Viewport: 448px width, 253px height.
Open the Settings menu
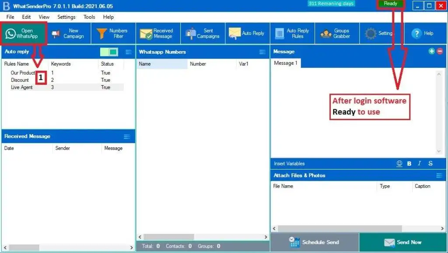66,17
